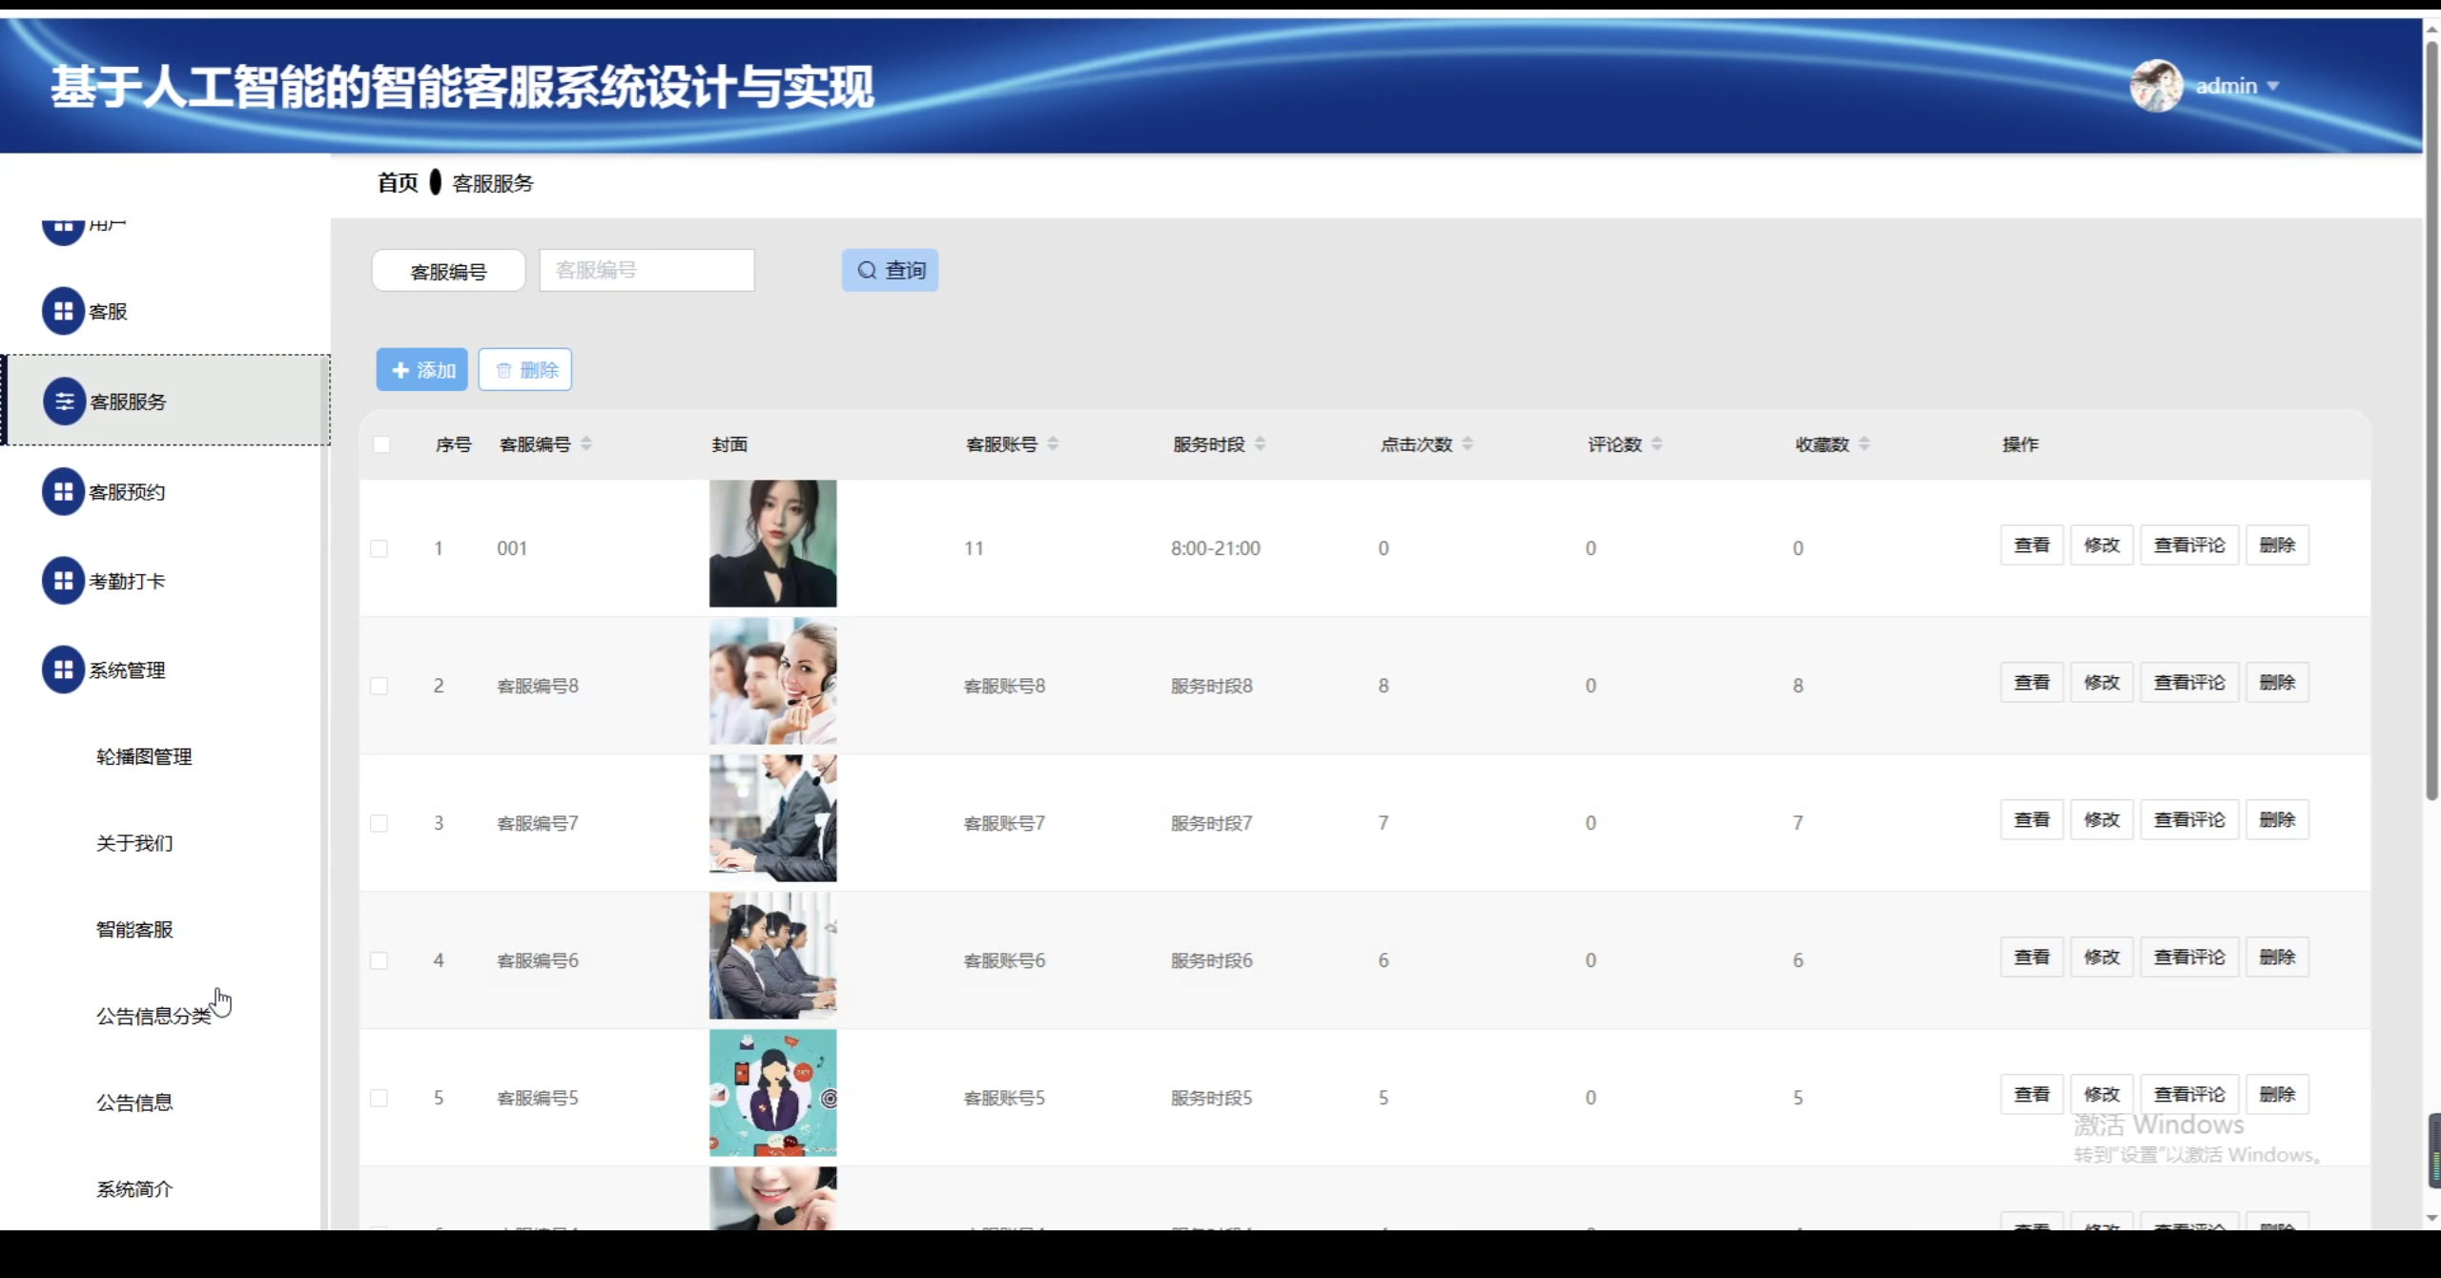
Task: Check the row 1 checkbox for 001
Action: coord(379,548)
